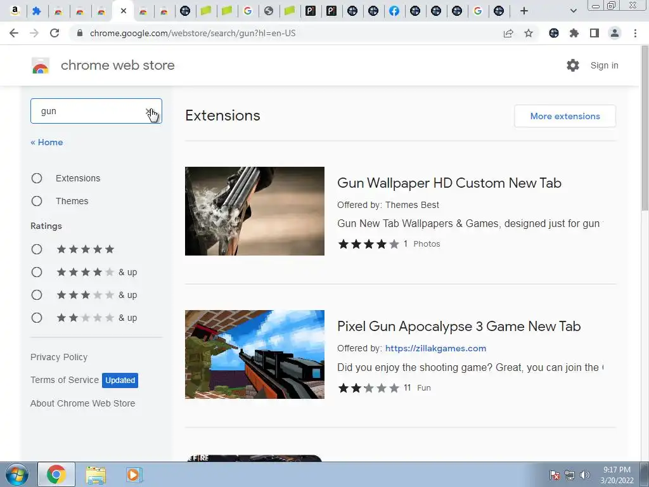Viewport: 649px width, 487px height.
Task: Open Pixel Gun Apocalypse 3 Game title
Action: (459, 327)
